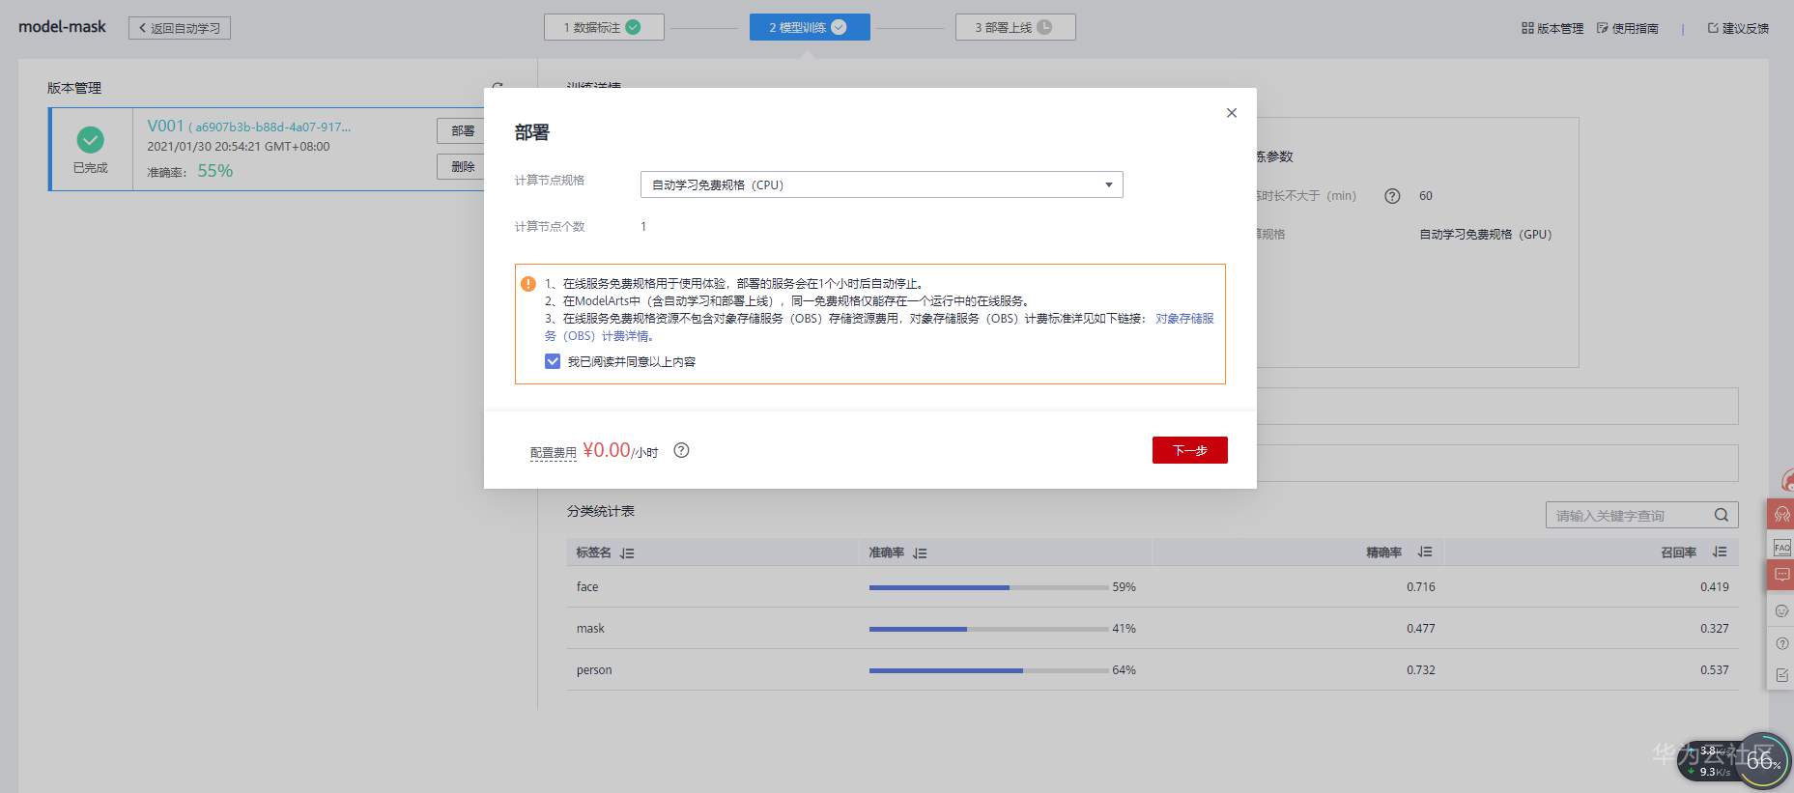Click the help icon beside the 60 min value
The width and height of the screenshot is (1794, 793).
click(x=1392, y=196)
